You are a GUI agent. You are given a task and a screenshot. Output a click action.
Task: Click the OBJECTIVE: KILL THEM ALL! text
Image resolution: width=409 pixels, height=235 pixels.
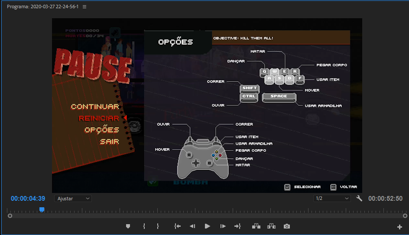tap(243, 38)
